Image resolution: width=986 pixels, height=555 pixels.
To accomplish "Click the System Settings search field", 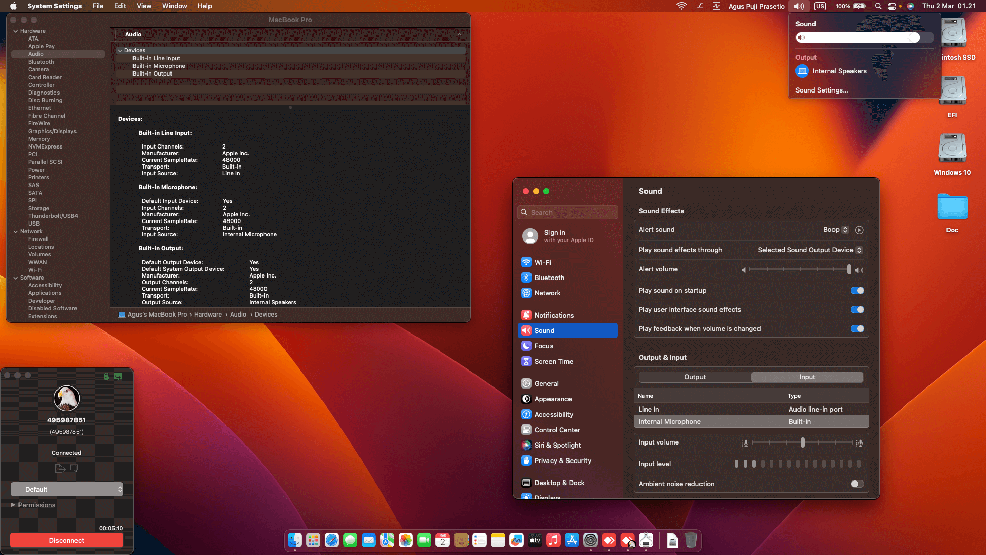I will 567,212.
